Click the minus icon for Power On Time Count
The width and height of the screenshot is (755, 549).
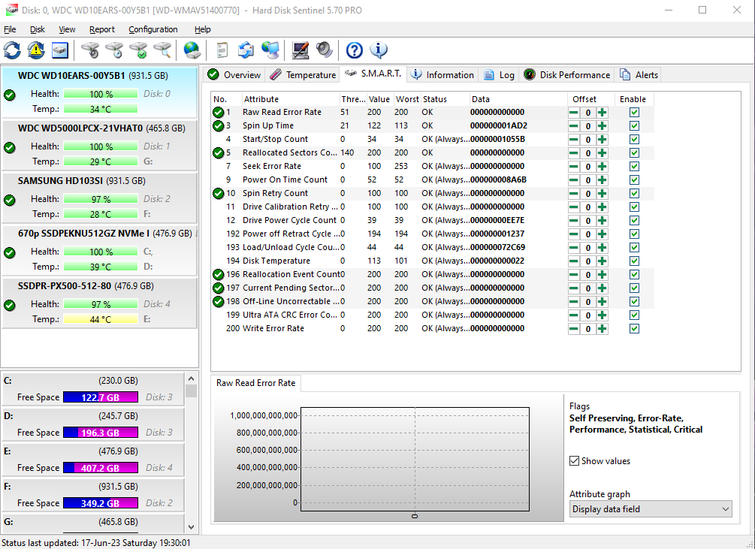point(573,180)
